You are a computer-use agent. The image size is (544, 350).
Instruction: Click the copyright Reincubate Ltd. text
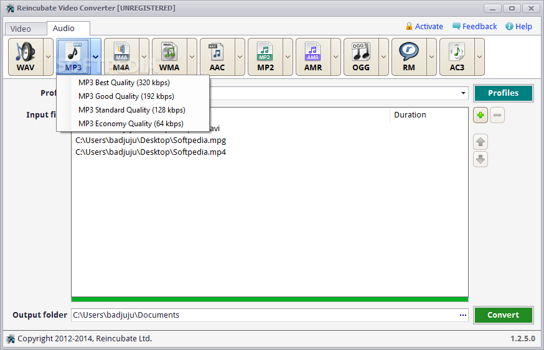[85, 339]
